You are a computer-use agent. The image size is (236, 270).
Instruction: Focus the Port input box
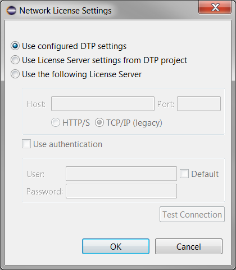199,104
